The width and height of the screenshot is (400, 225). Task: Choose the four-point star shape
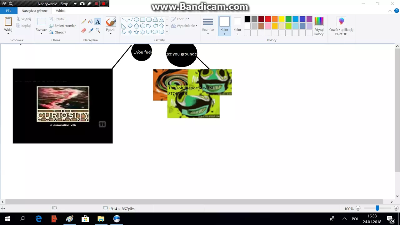[x=130, y=32]
